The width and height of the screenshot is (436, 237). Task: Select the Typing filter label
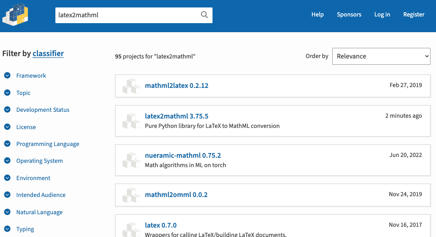coord(25,229)
